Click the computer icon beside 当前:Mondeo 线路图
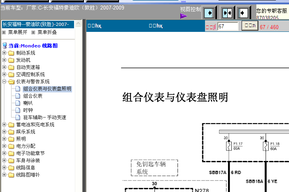 coord(5,45)
